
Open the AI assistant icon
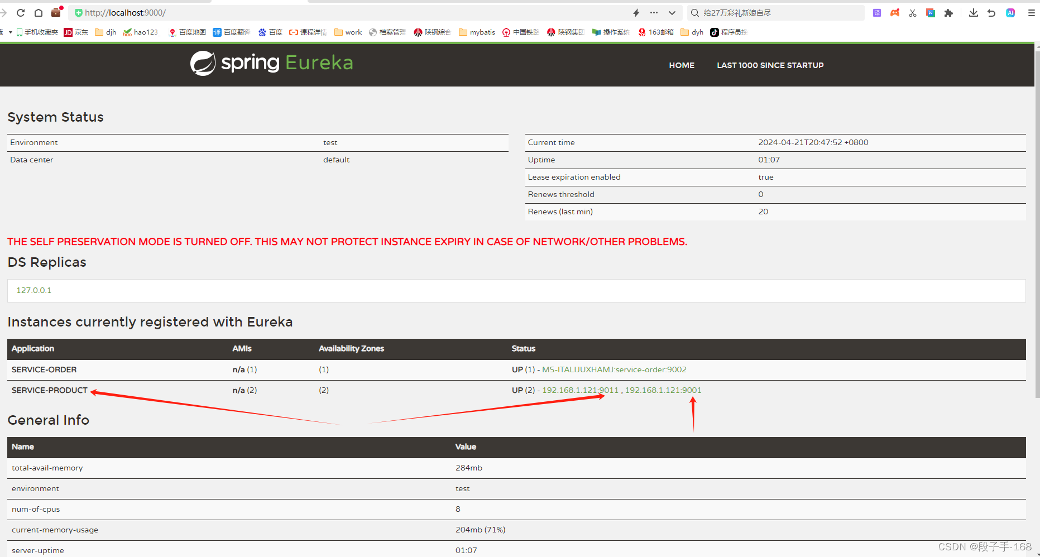[x=1010, y=13]
